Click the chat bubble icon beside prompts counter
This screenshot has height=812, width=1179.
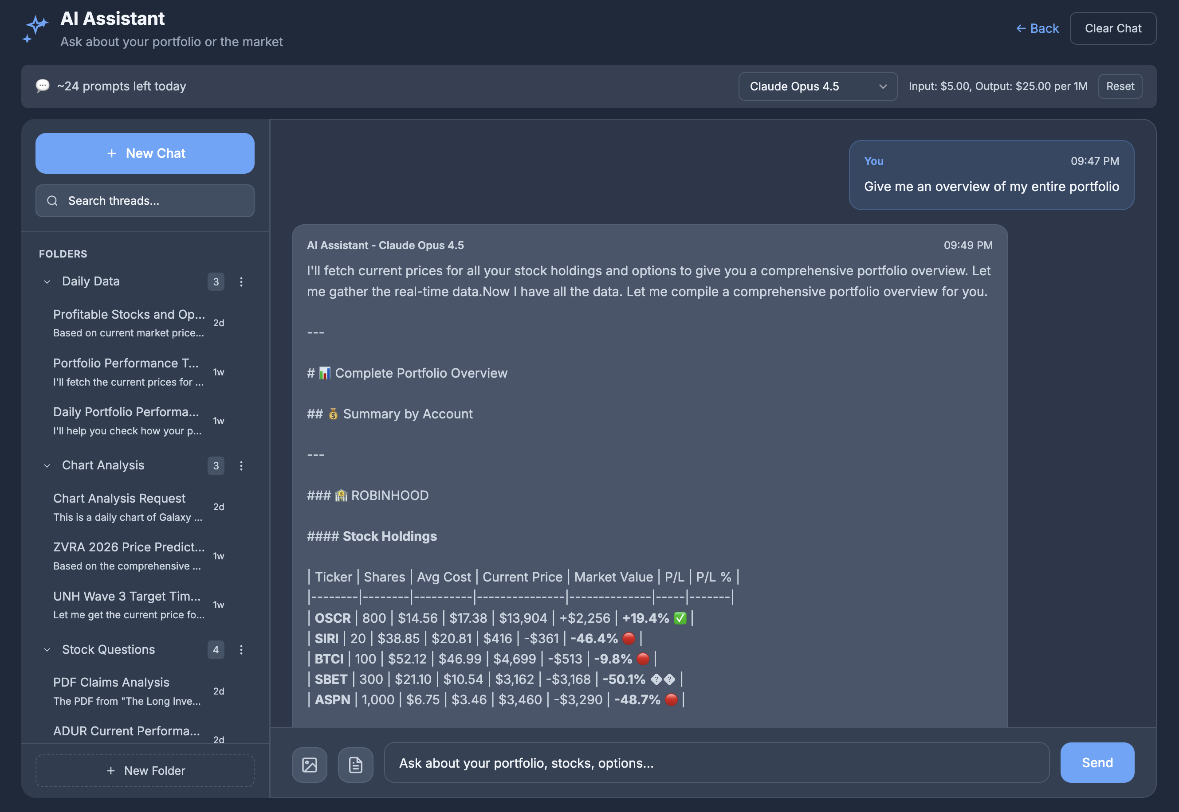click(x=43, y=86)
